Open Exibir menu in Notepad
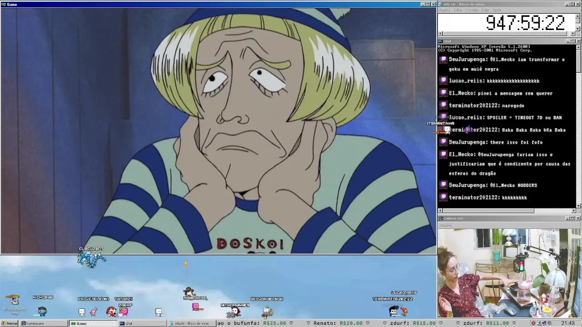The image size is (582, 327). click(x=485, y=10)
